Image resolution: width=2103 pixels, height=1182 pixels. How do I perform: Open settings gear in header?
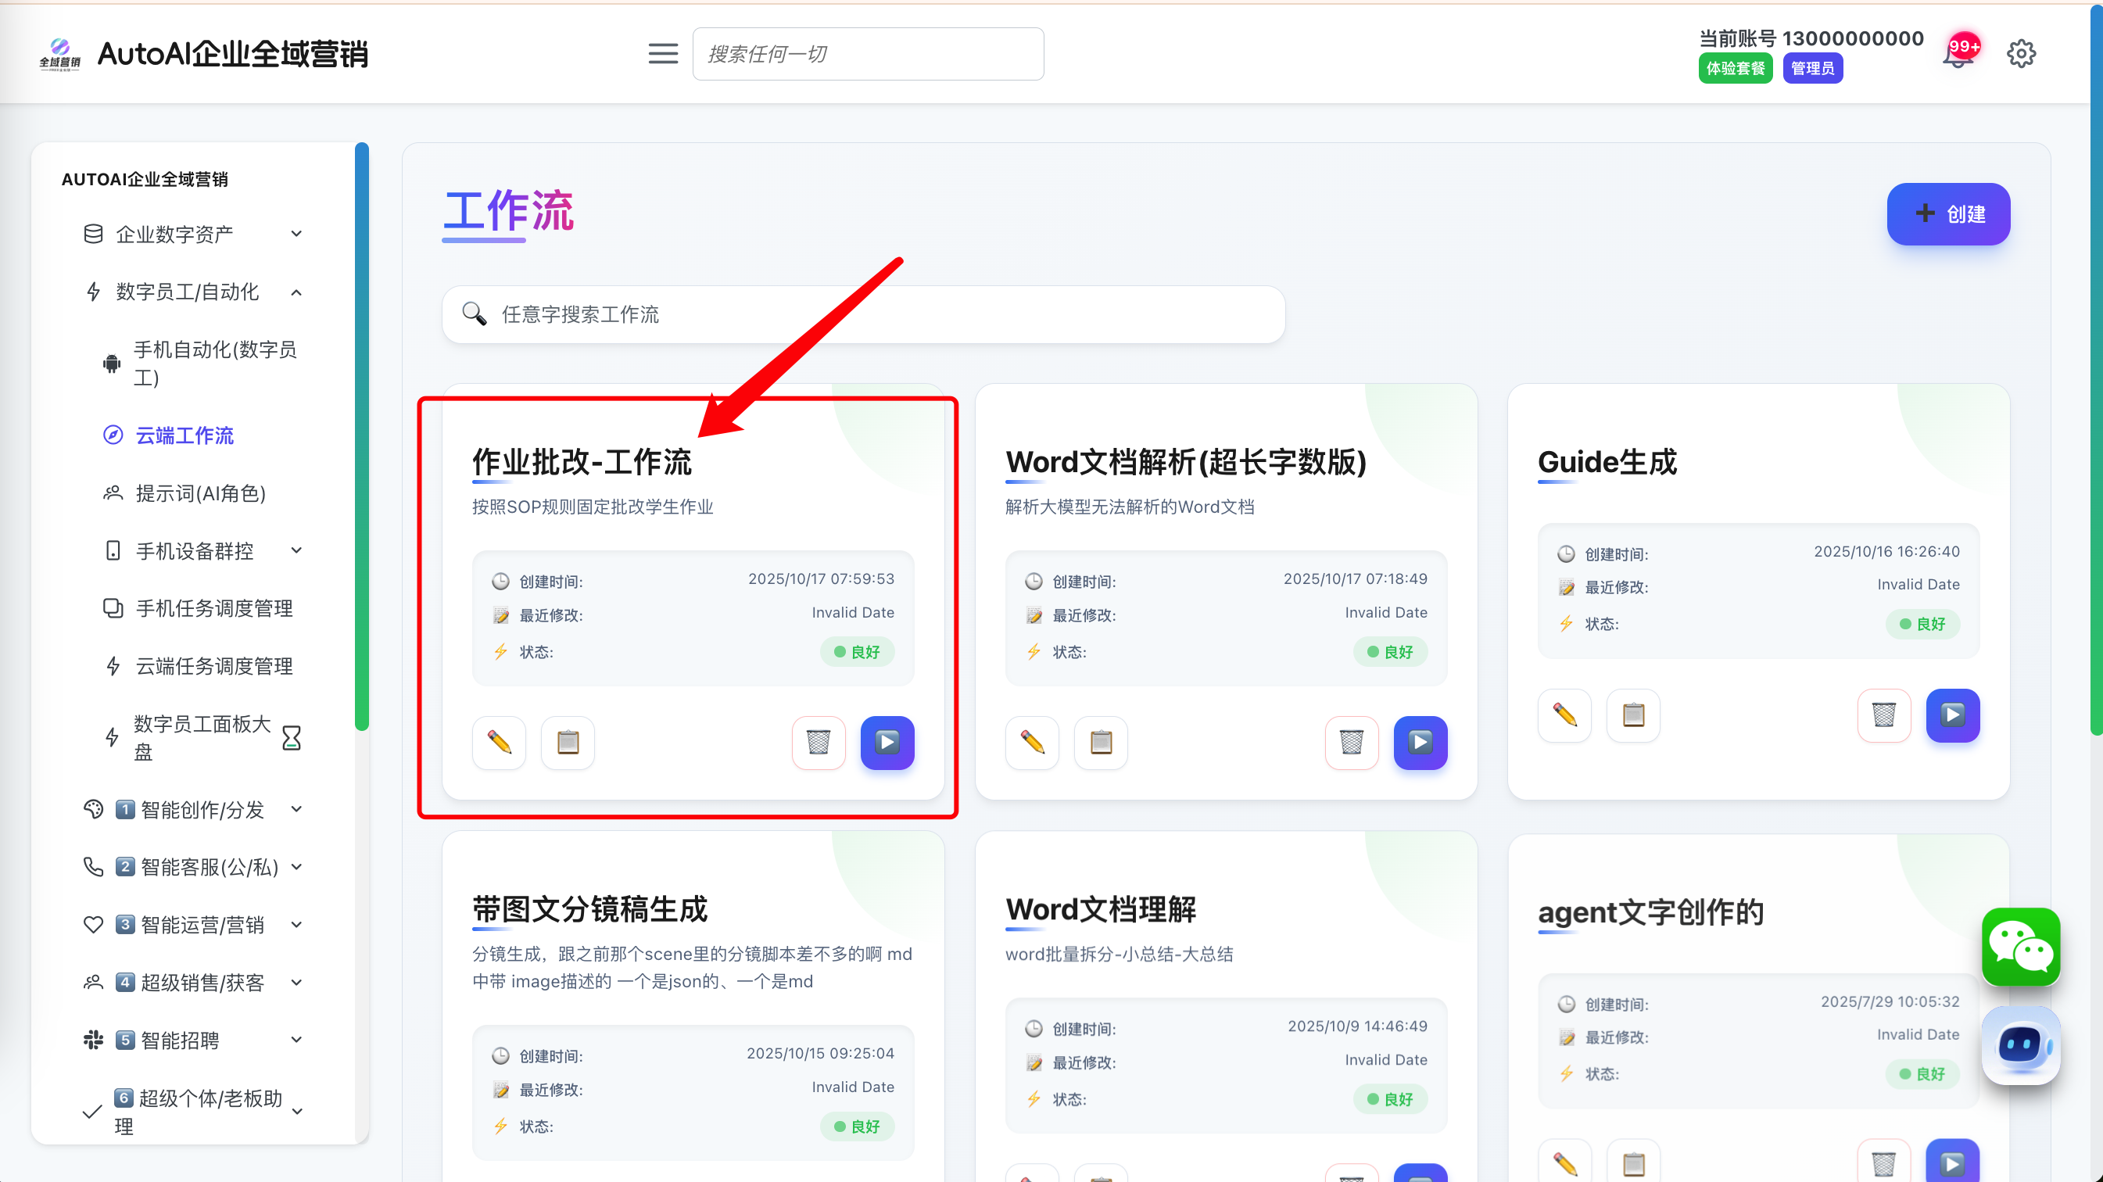pos(2021,54)
